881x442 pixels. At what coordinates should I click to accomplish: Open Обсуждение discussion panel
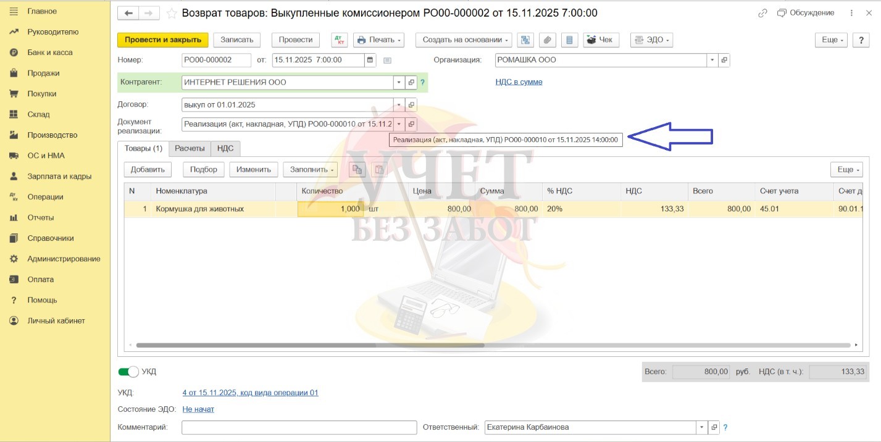[x=805, y=13]
